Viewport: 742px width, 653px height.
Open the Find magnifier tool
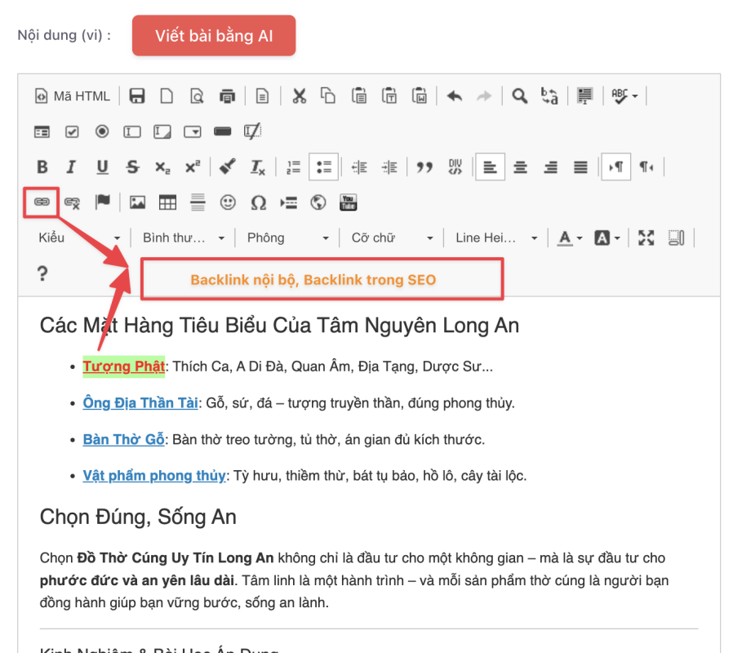520,96
